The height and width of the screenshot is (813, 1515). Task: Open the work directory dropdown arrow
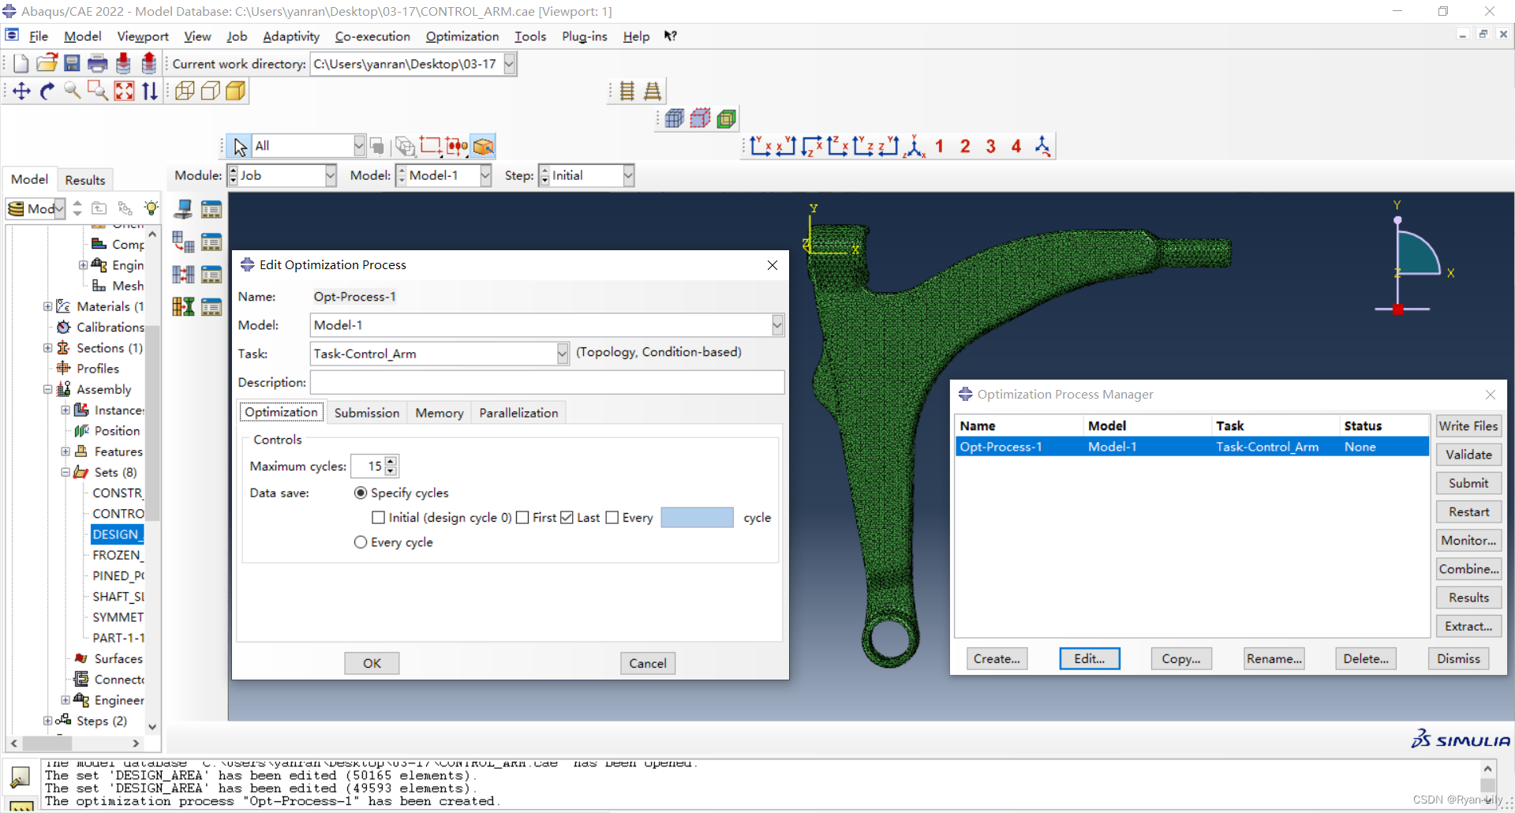510,64
